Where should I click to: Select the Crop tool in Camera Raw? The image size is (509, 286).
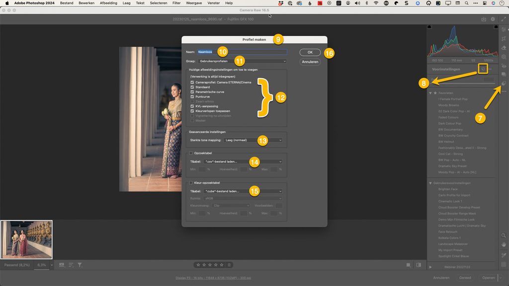(x=504, y=39)
